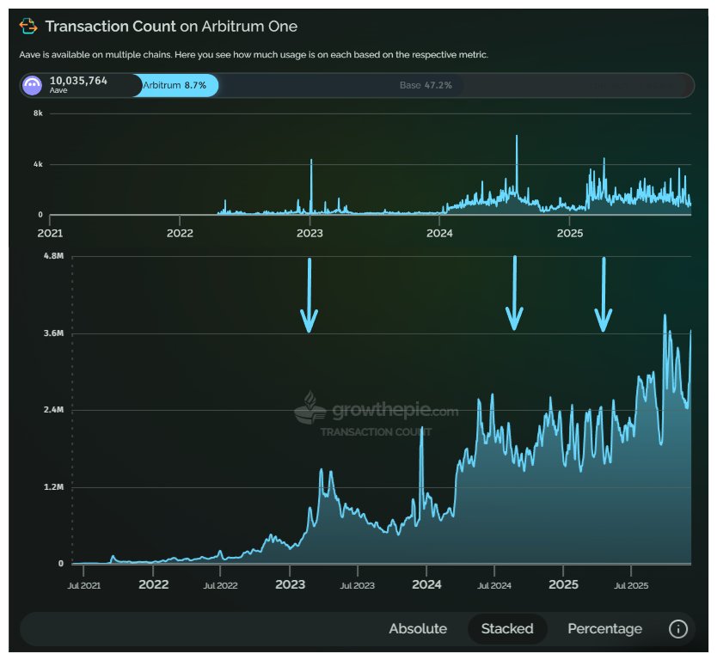Viewport: 717px width, 660px height.
Task: Select the Arbitrum 8.7% chain segment
Action: click(178, 85)
